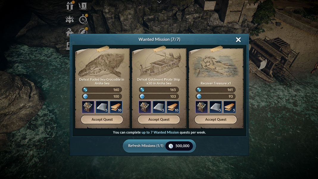Click the 'up to 7 Wanted Mission' highlighted text
The image size is (318, 179).
click(160, 132)
